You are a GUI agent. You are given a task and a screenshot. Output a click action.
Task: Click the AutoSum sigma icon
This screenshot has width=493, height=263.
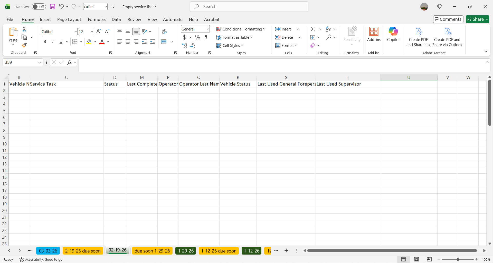tap(313, 29)
